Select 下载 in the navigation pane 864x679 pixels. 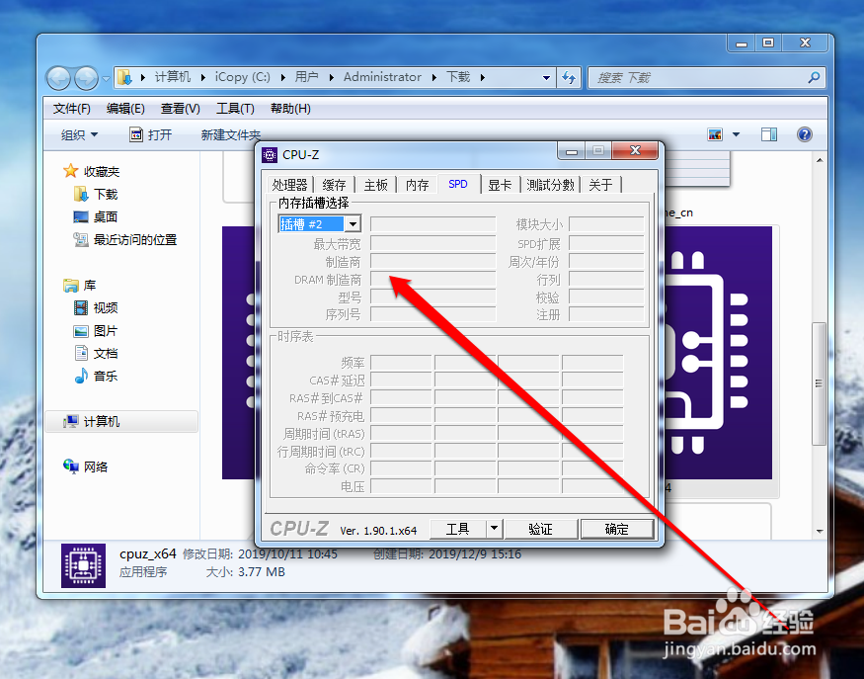click(106, 194)
